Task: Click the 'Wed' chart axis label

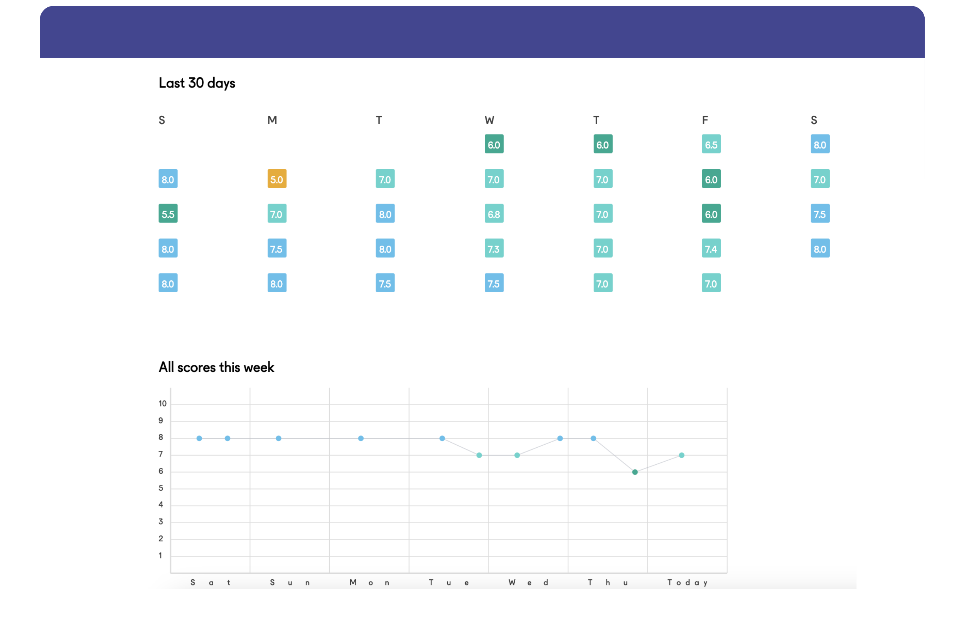Action: point(528,582)
